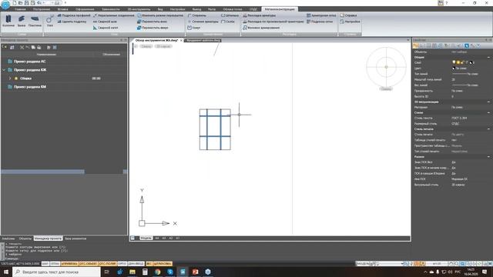
Task: Launch Раскладка арматуры command
Action: [260, 15]
